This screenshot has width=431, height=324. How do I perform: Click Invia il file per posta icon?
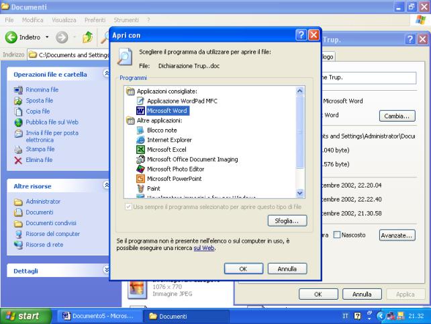click(x=18, y=134)
